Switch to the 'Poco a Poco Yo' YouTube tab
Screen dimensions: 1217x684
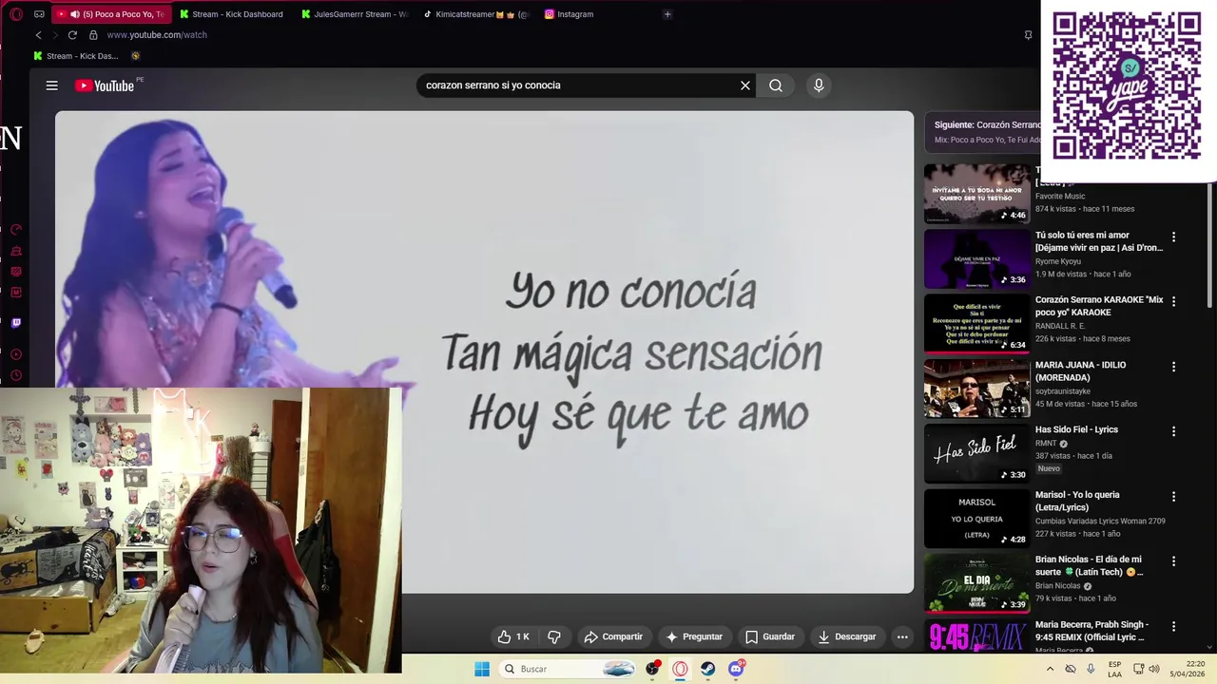coord(111,14)
